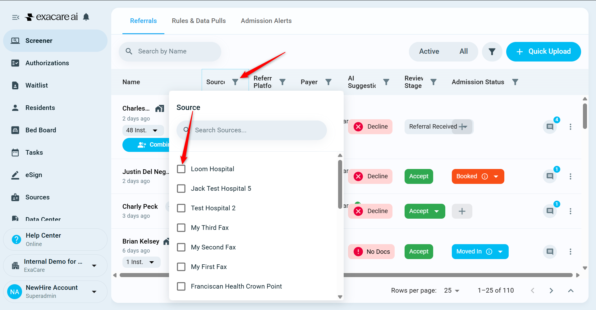Open Bed Board in the sidebar
The width and height of the screenshot is (596, 310).
tap(55, 130)
